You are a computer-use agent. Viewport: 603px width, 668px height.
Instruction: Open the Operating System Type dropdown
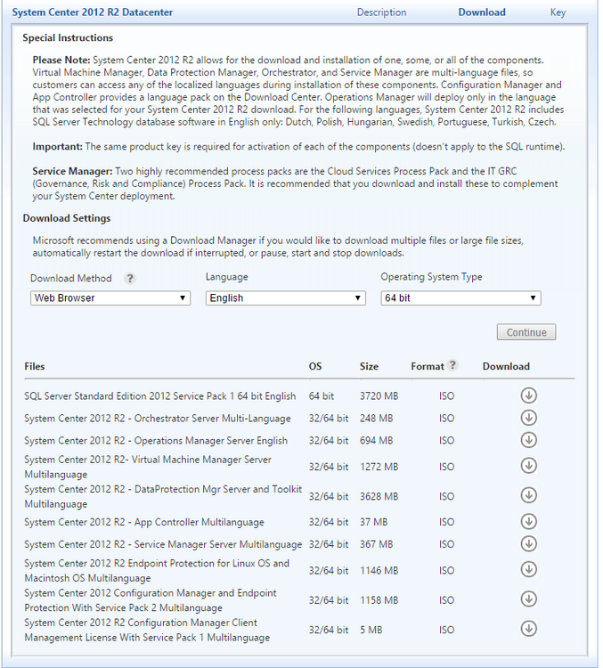(460, 297)
